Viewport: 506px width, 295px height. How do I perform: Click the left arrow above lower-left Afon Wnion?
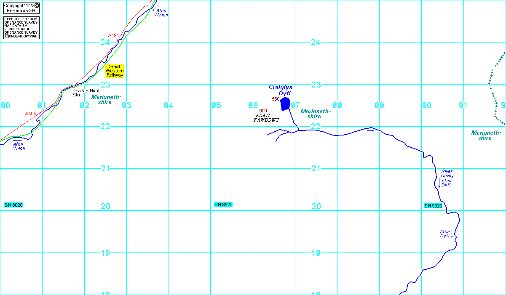coord(17,141)
